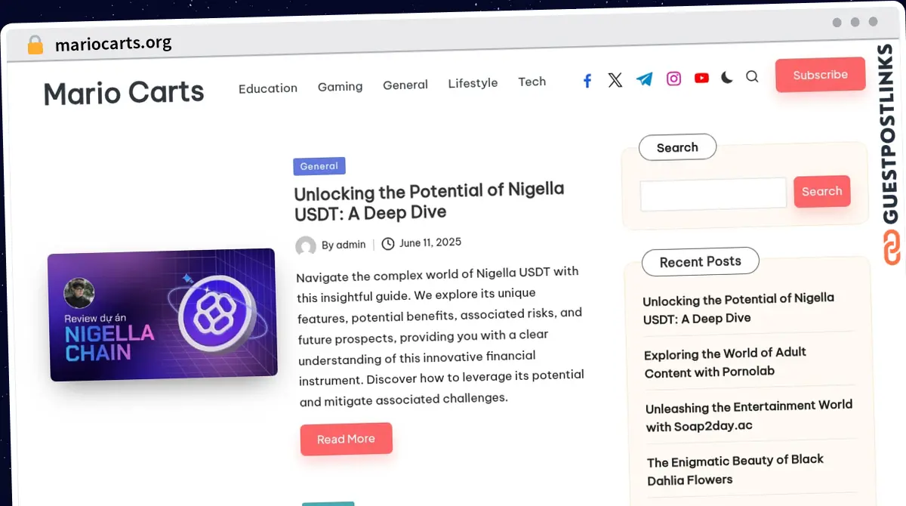Open the Gaming menu item

click(x=340, y=87)
